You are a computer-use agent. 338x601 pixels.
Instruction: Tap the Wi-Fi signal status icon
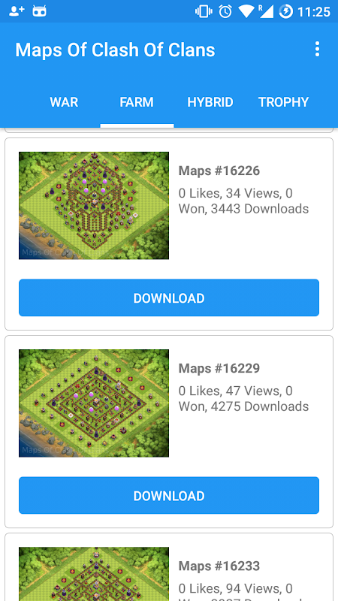pyautogui.click(x=246, y=11)
